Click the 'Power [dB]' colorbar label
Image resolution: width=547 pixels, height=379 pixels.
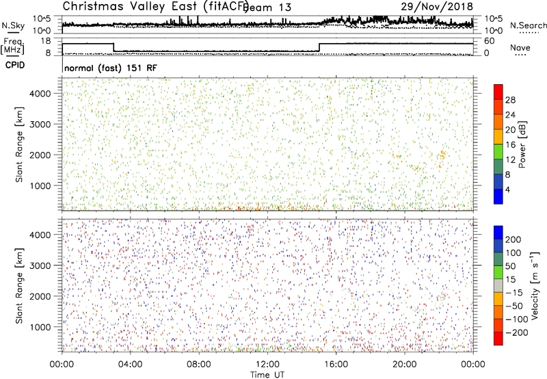coord(522,144)
